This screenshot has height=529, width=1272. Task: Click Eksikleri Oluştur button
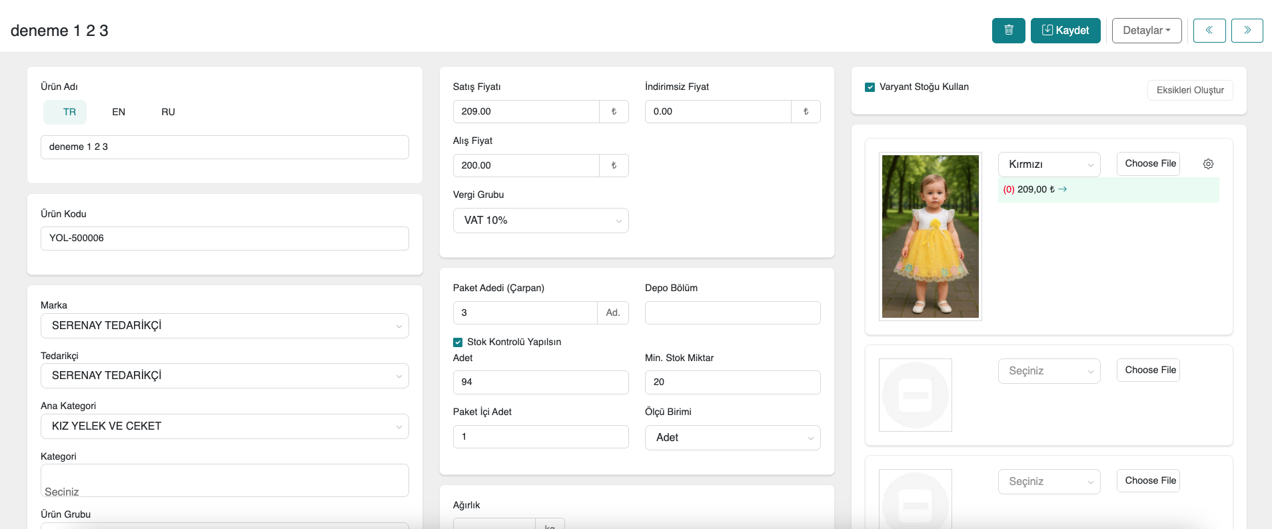pyautogui.click(x=1189, y=91)
